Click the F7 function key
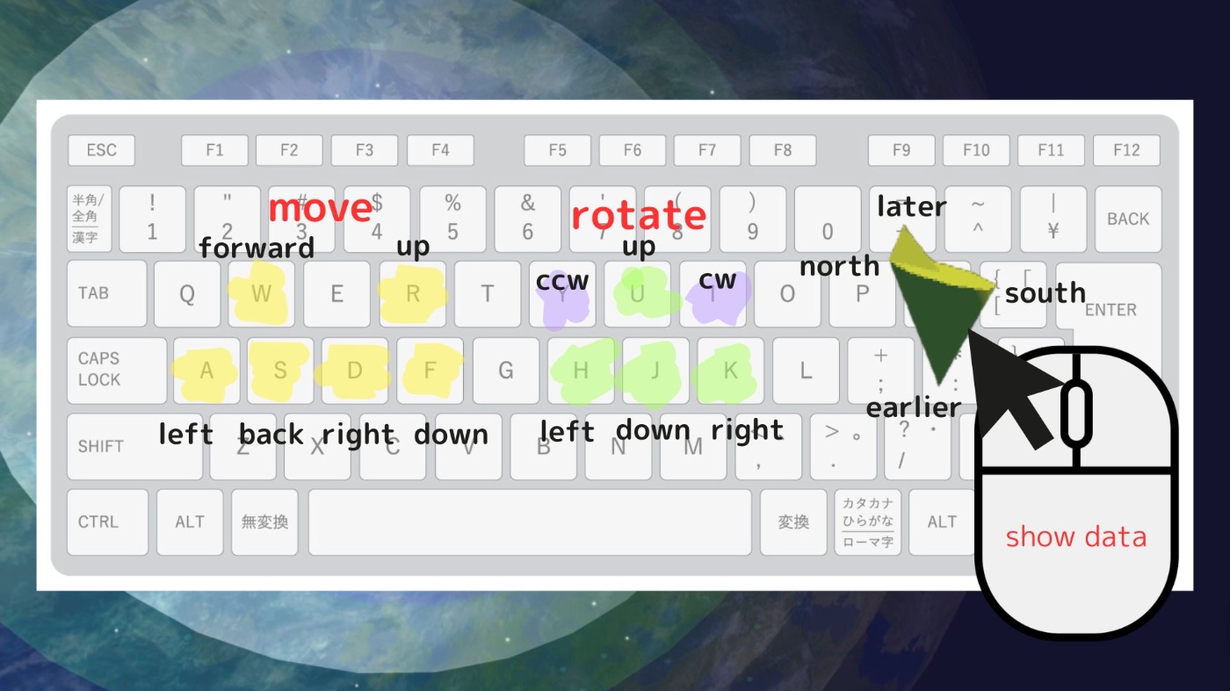1230x691 pixels. point(707,150)
